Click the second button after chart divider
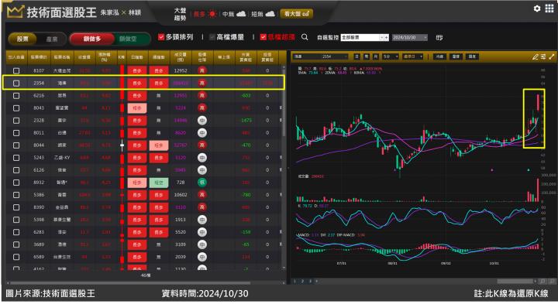Image resolution: width=558 pixels, height=304 pixels. [x=456, y=56]
